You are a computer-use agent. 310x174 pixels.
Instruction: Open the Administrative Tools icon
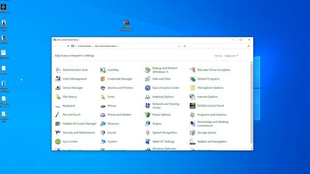[x=58, y=70]
